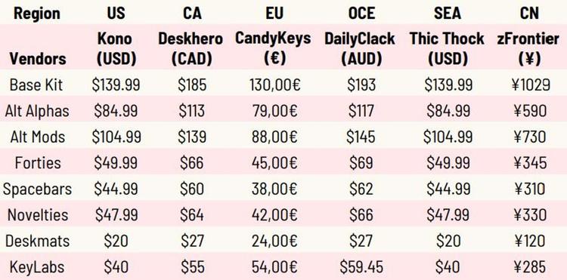567x280 pixels.
Task: Click the Forties row label
Action: pyautogui.click(x=38, y=163)
